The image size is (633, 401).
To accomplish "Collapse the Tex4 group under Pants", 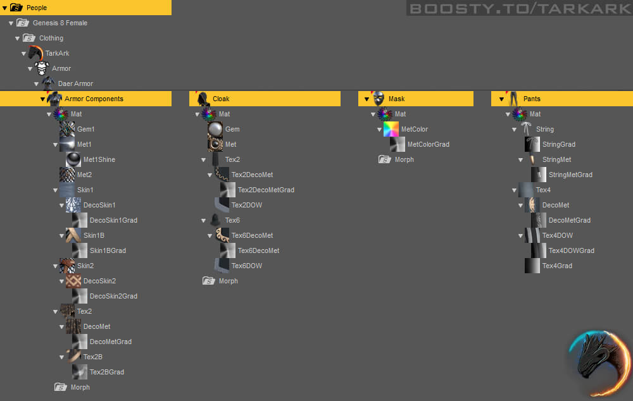I will (513, 190).
